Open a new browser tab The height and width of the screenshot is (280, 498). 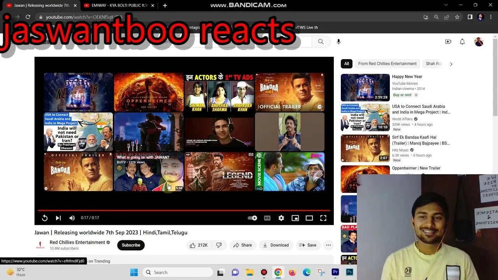(x=165, y=5)
